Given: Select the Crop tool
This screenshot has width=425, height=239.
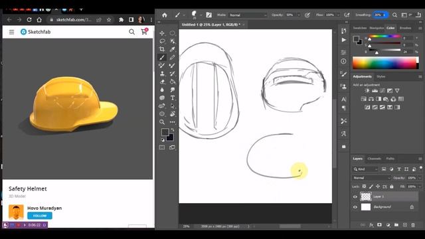Looking at the screenshot, I should click(162, 49).
